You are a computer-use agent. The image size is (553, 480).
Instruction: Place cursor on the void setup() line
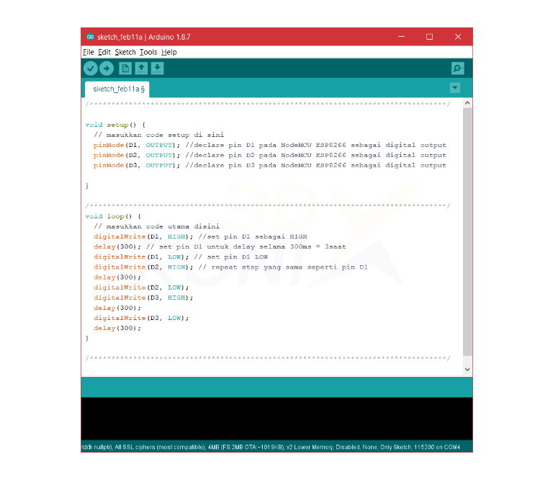[x=115, y=125]
